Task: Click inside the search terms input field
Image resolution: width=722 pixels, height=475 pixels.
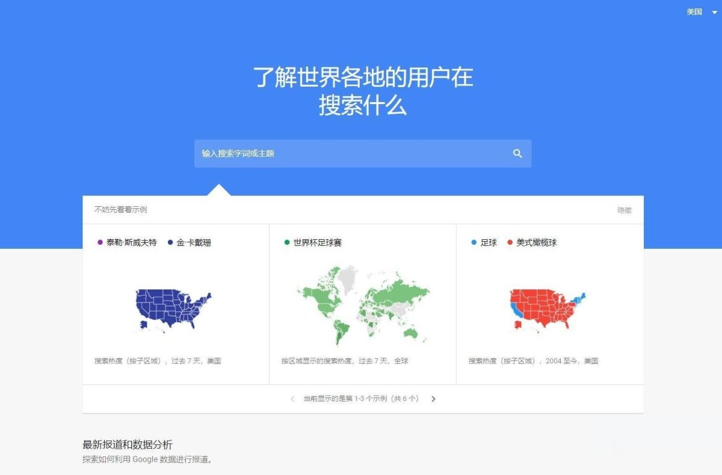Action: [331, 153]
